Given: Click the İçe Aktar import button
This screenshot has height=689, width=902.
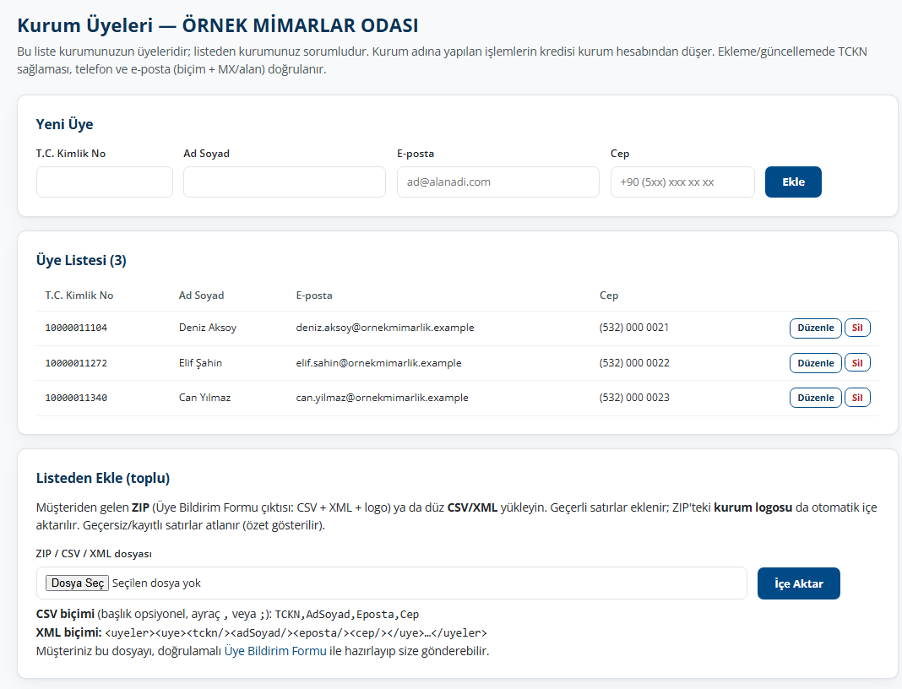Looking at the screenshot, I should 798,583.
